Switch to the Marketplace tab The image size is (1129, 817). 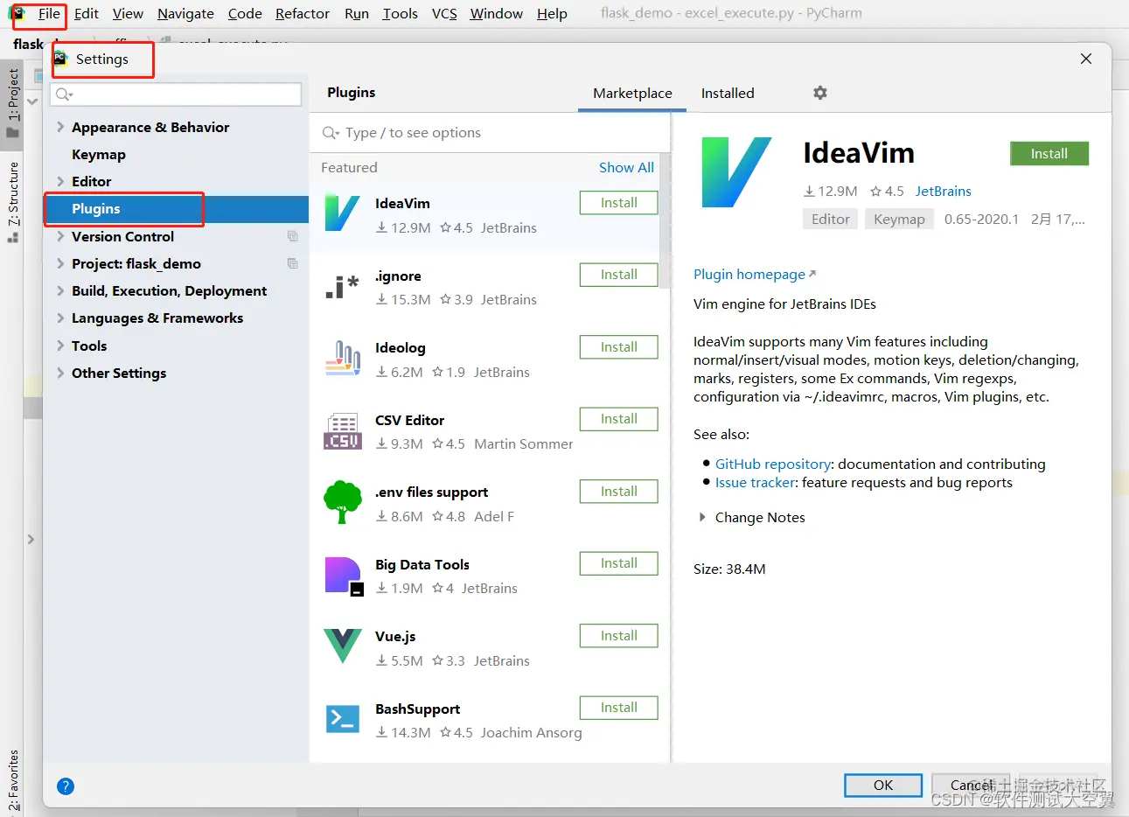click(632, 93)
